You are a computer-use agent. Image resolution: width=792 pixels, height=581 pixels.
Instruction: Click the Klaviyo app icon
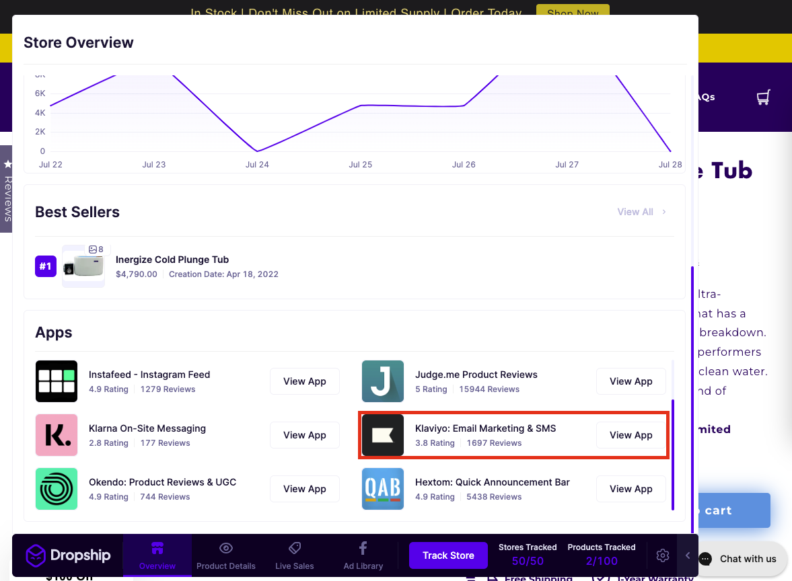tap(382, 435)
